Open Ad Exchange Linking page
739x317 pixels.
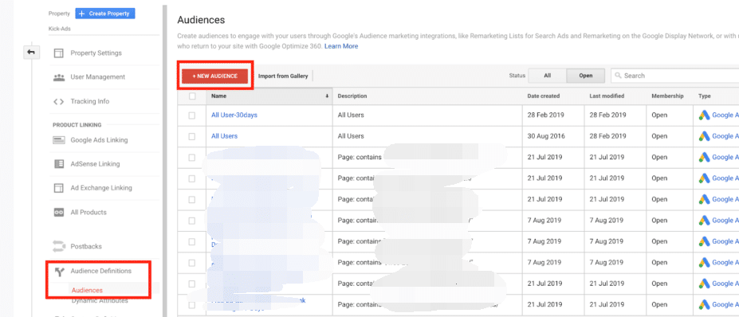(101, 188)
